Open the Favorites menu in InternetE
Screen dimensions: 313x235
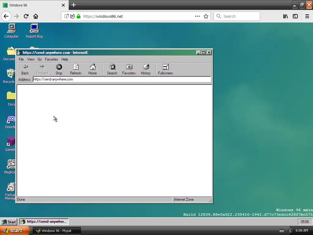[x=51, y=59]
